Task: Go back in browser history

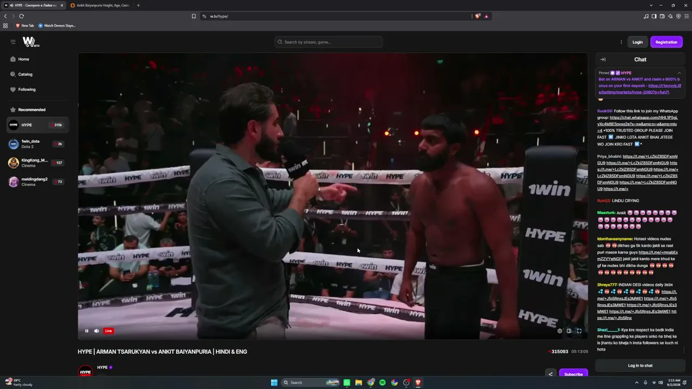Action: pyautogui.click(x=5, y=16)
